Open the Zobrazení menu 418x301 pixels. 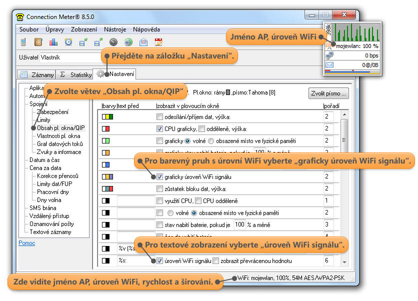84,29
